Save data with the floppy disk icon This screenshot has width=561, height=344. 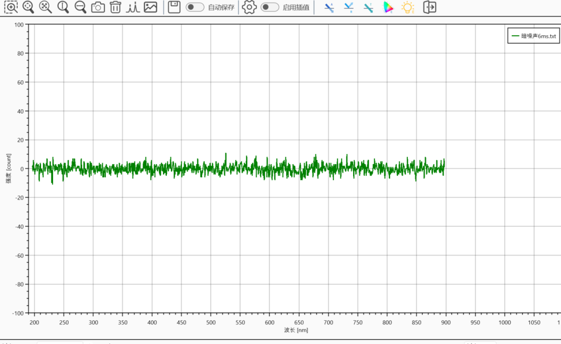(x=174, y=7)
